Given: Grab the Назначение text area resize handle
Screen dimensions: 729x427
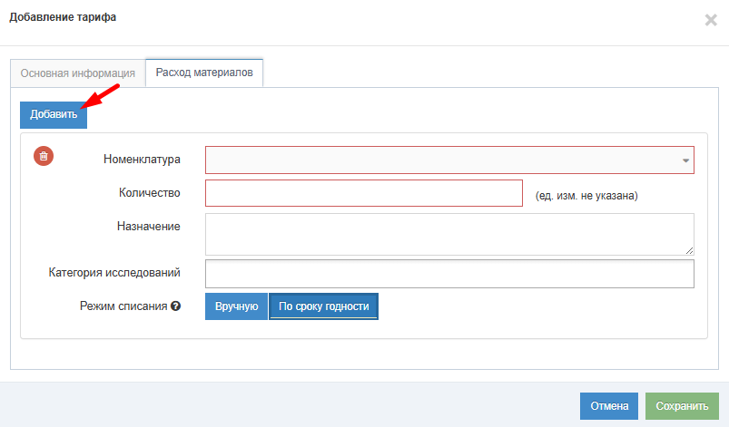Looking at the screenshot, I should click(x=689, y=249).
